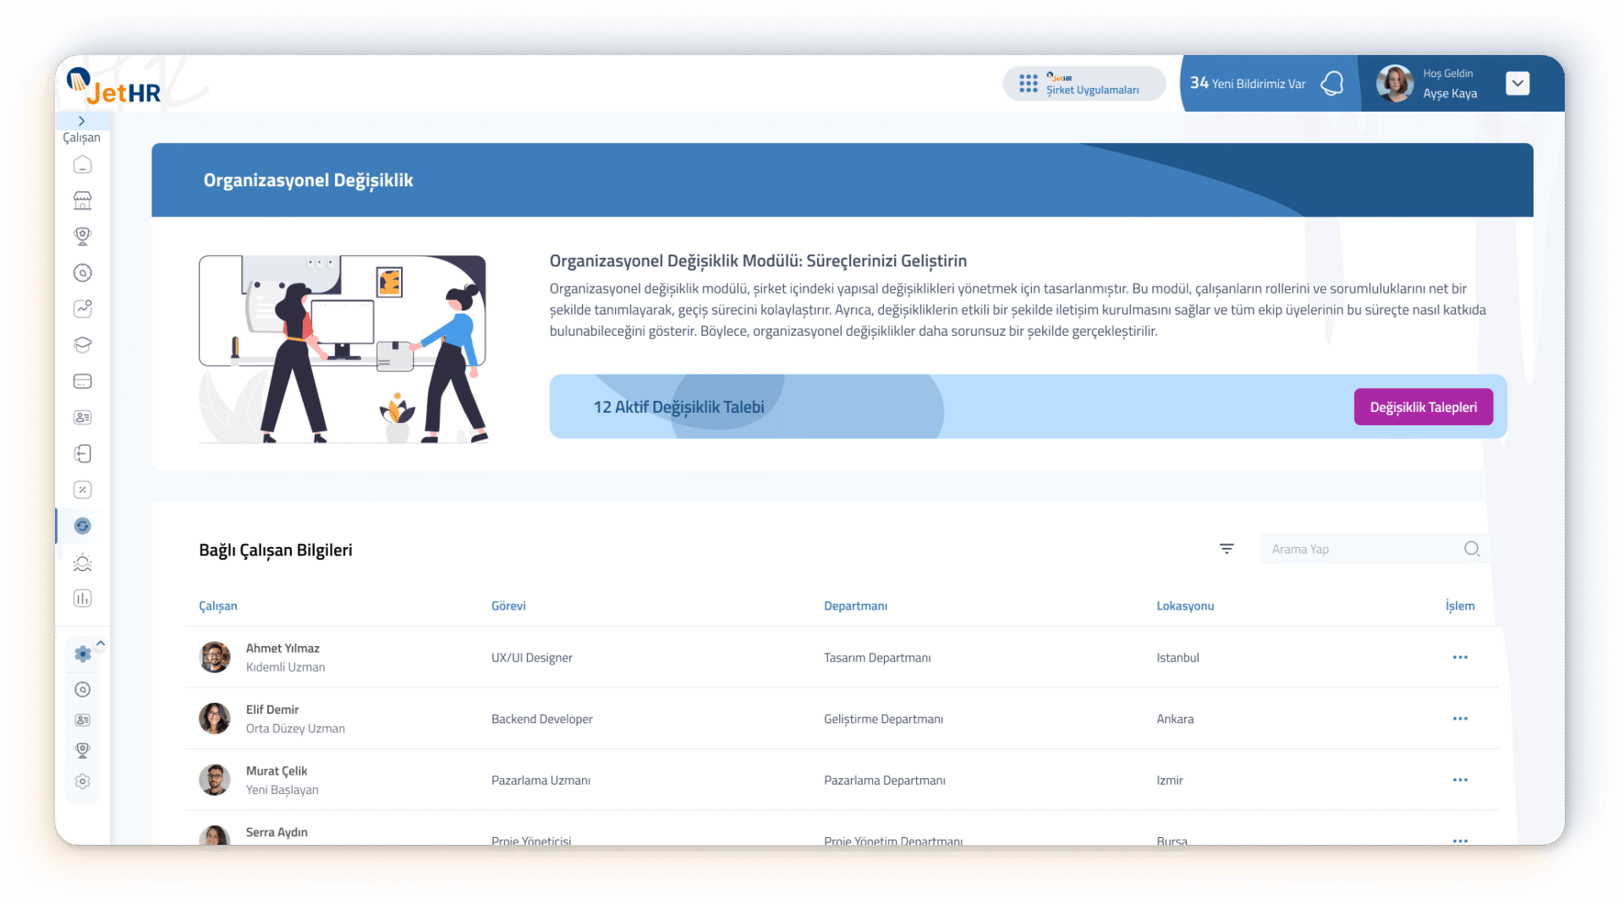Click the blue filled gear icon
The width and height of the screenshot is (1624, 904).
tap(82, 654)
